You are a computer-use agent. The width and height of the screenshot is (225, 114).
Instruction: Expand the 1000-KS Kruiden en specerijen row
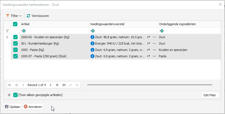(x=7, y=37)
